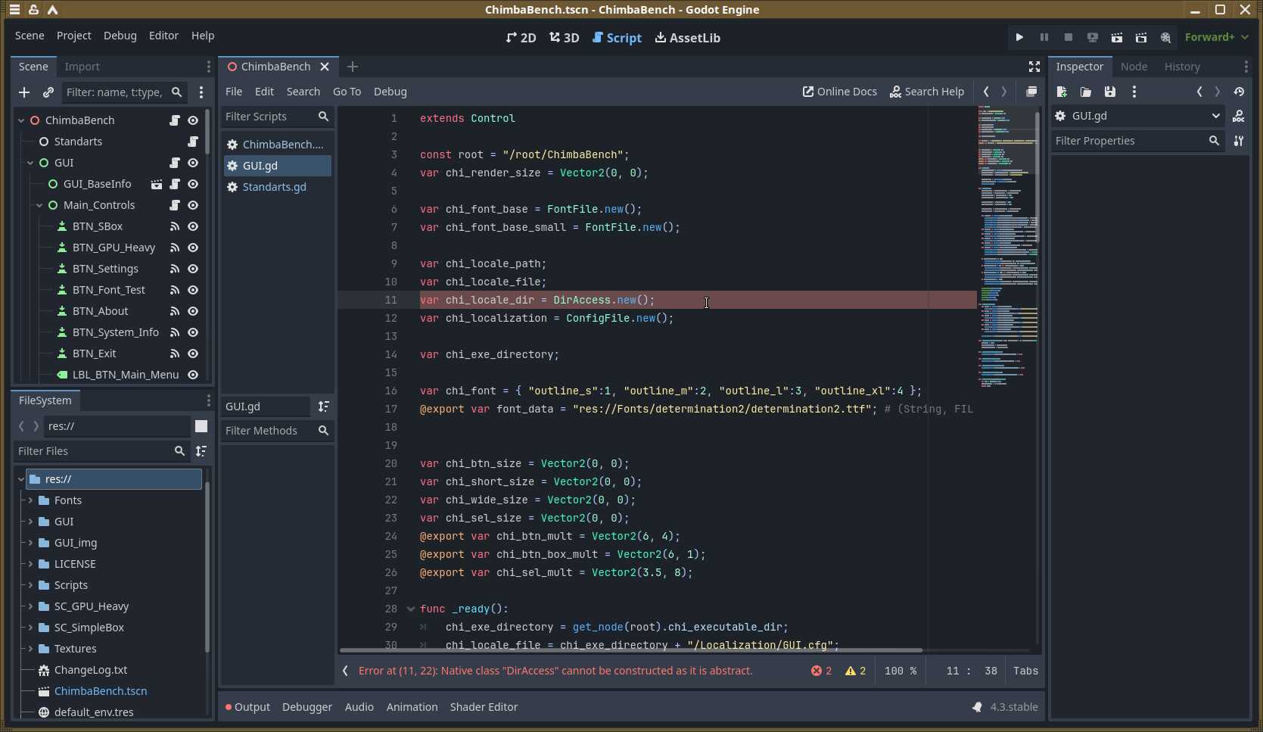Click the Add Child Node plus icon

pyautogui.click(x=24, y=92)
